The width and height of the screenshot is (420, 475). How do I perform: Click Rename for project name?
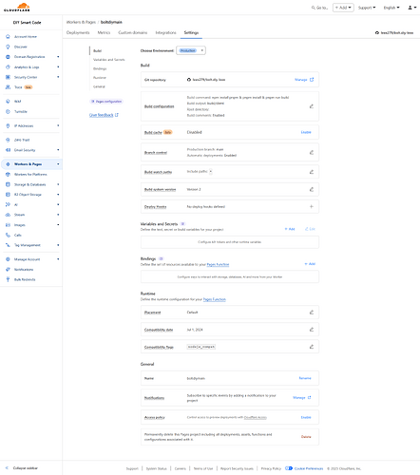pos(305,378)
